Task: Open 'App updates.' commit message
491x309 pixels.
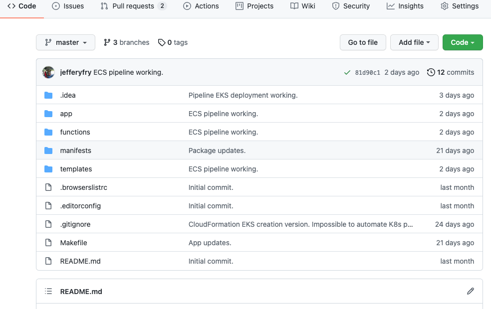Action: pos(210,243)
